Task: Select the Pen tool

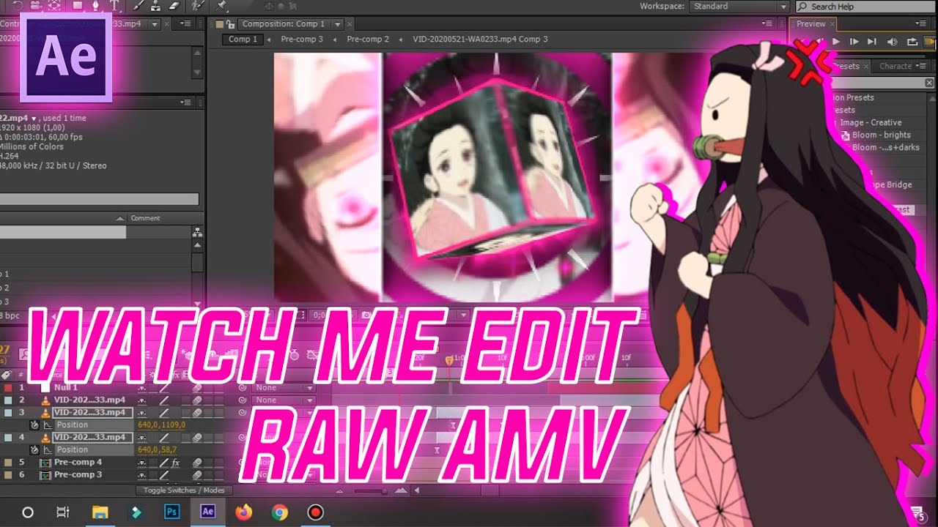Action: pyautogui.click(x=96, y=5)
